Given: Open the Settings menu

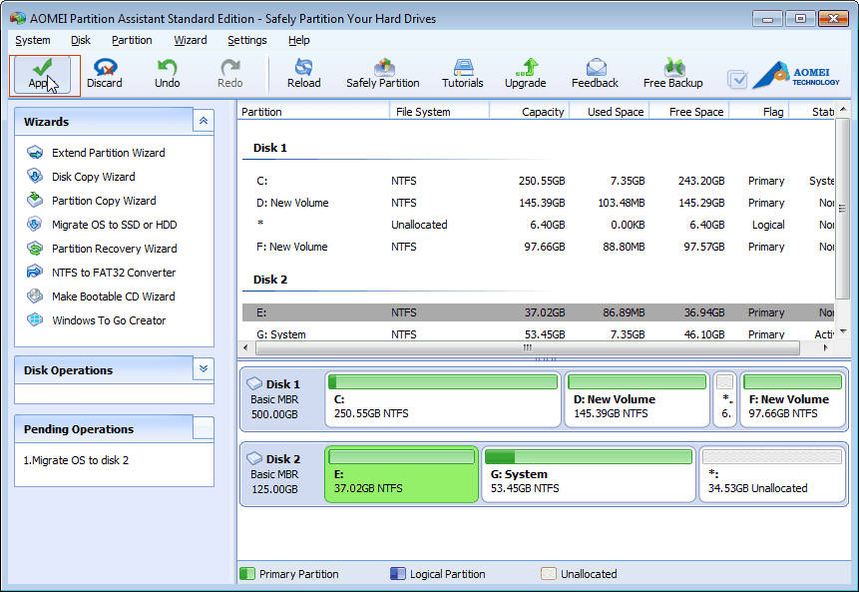Looking at the screenshot, I should click(247, 40).
